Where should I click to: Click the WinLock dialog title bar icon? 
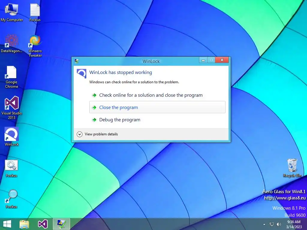(x=77, y=61)
